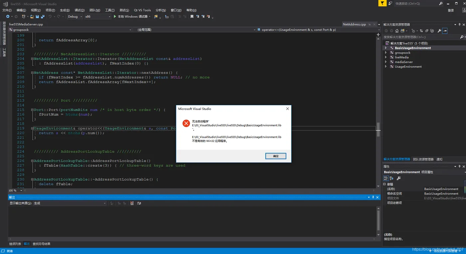
Task: Open the vertical 工具箱 side tab
Action: click(4, 52)
